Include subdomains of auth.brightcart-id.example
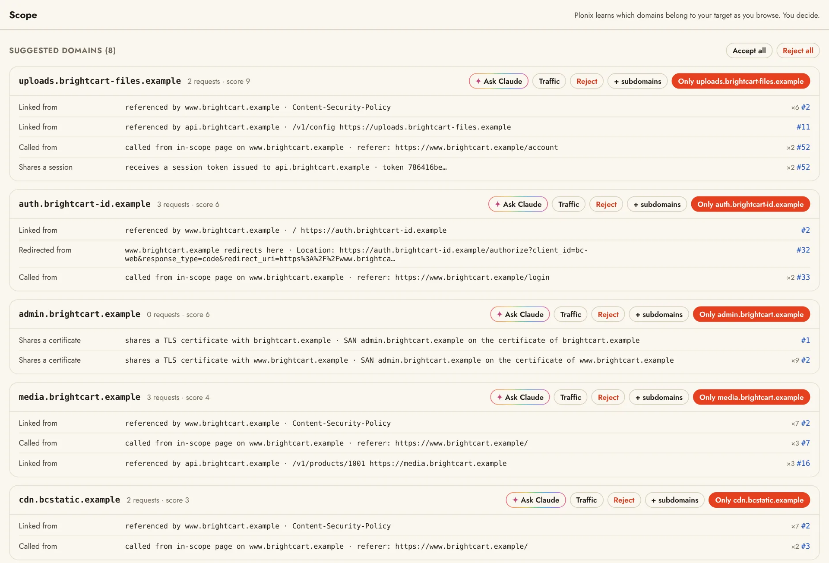The height and width of the screenshot is (563, 829). click(x=657, y=204)
